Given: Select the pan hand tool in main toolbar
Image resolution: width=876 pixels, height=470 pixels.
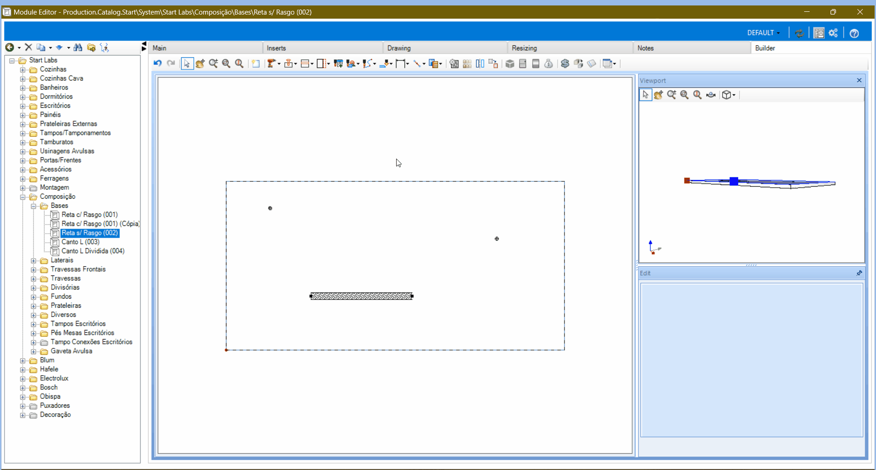Looking at the screenshot, I should click(200, 64).
